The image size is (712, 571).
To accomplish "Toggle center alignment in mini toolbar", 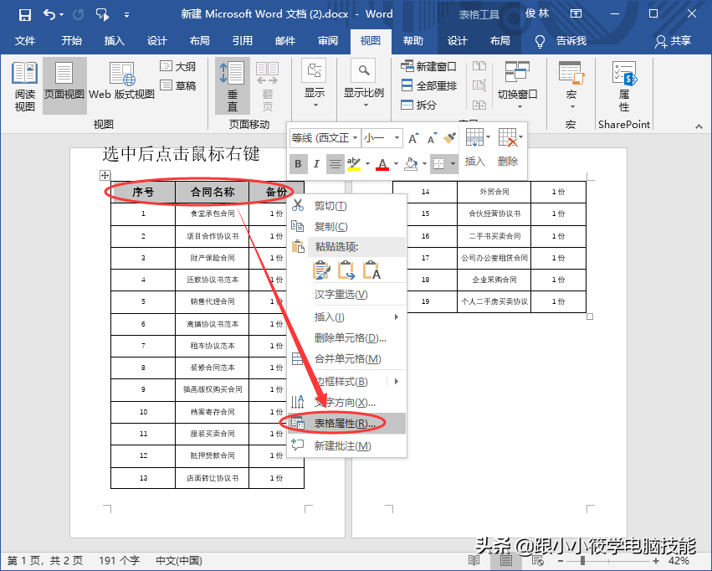I will [336, 164].
